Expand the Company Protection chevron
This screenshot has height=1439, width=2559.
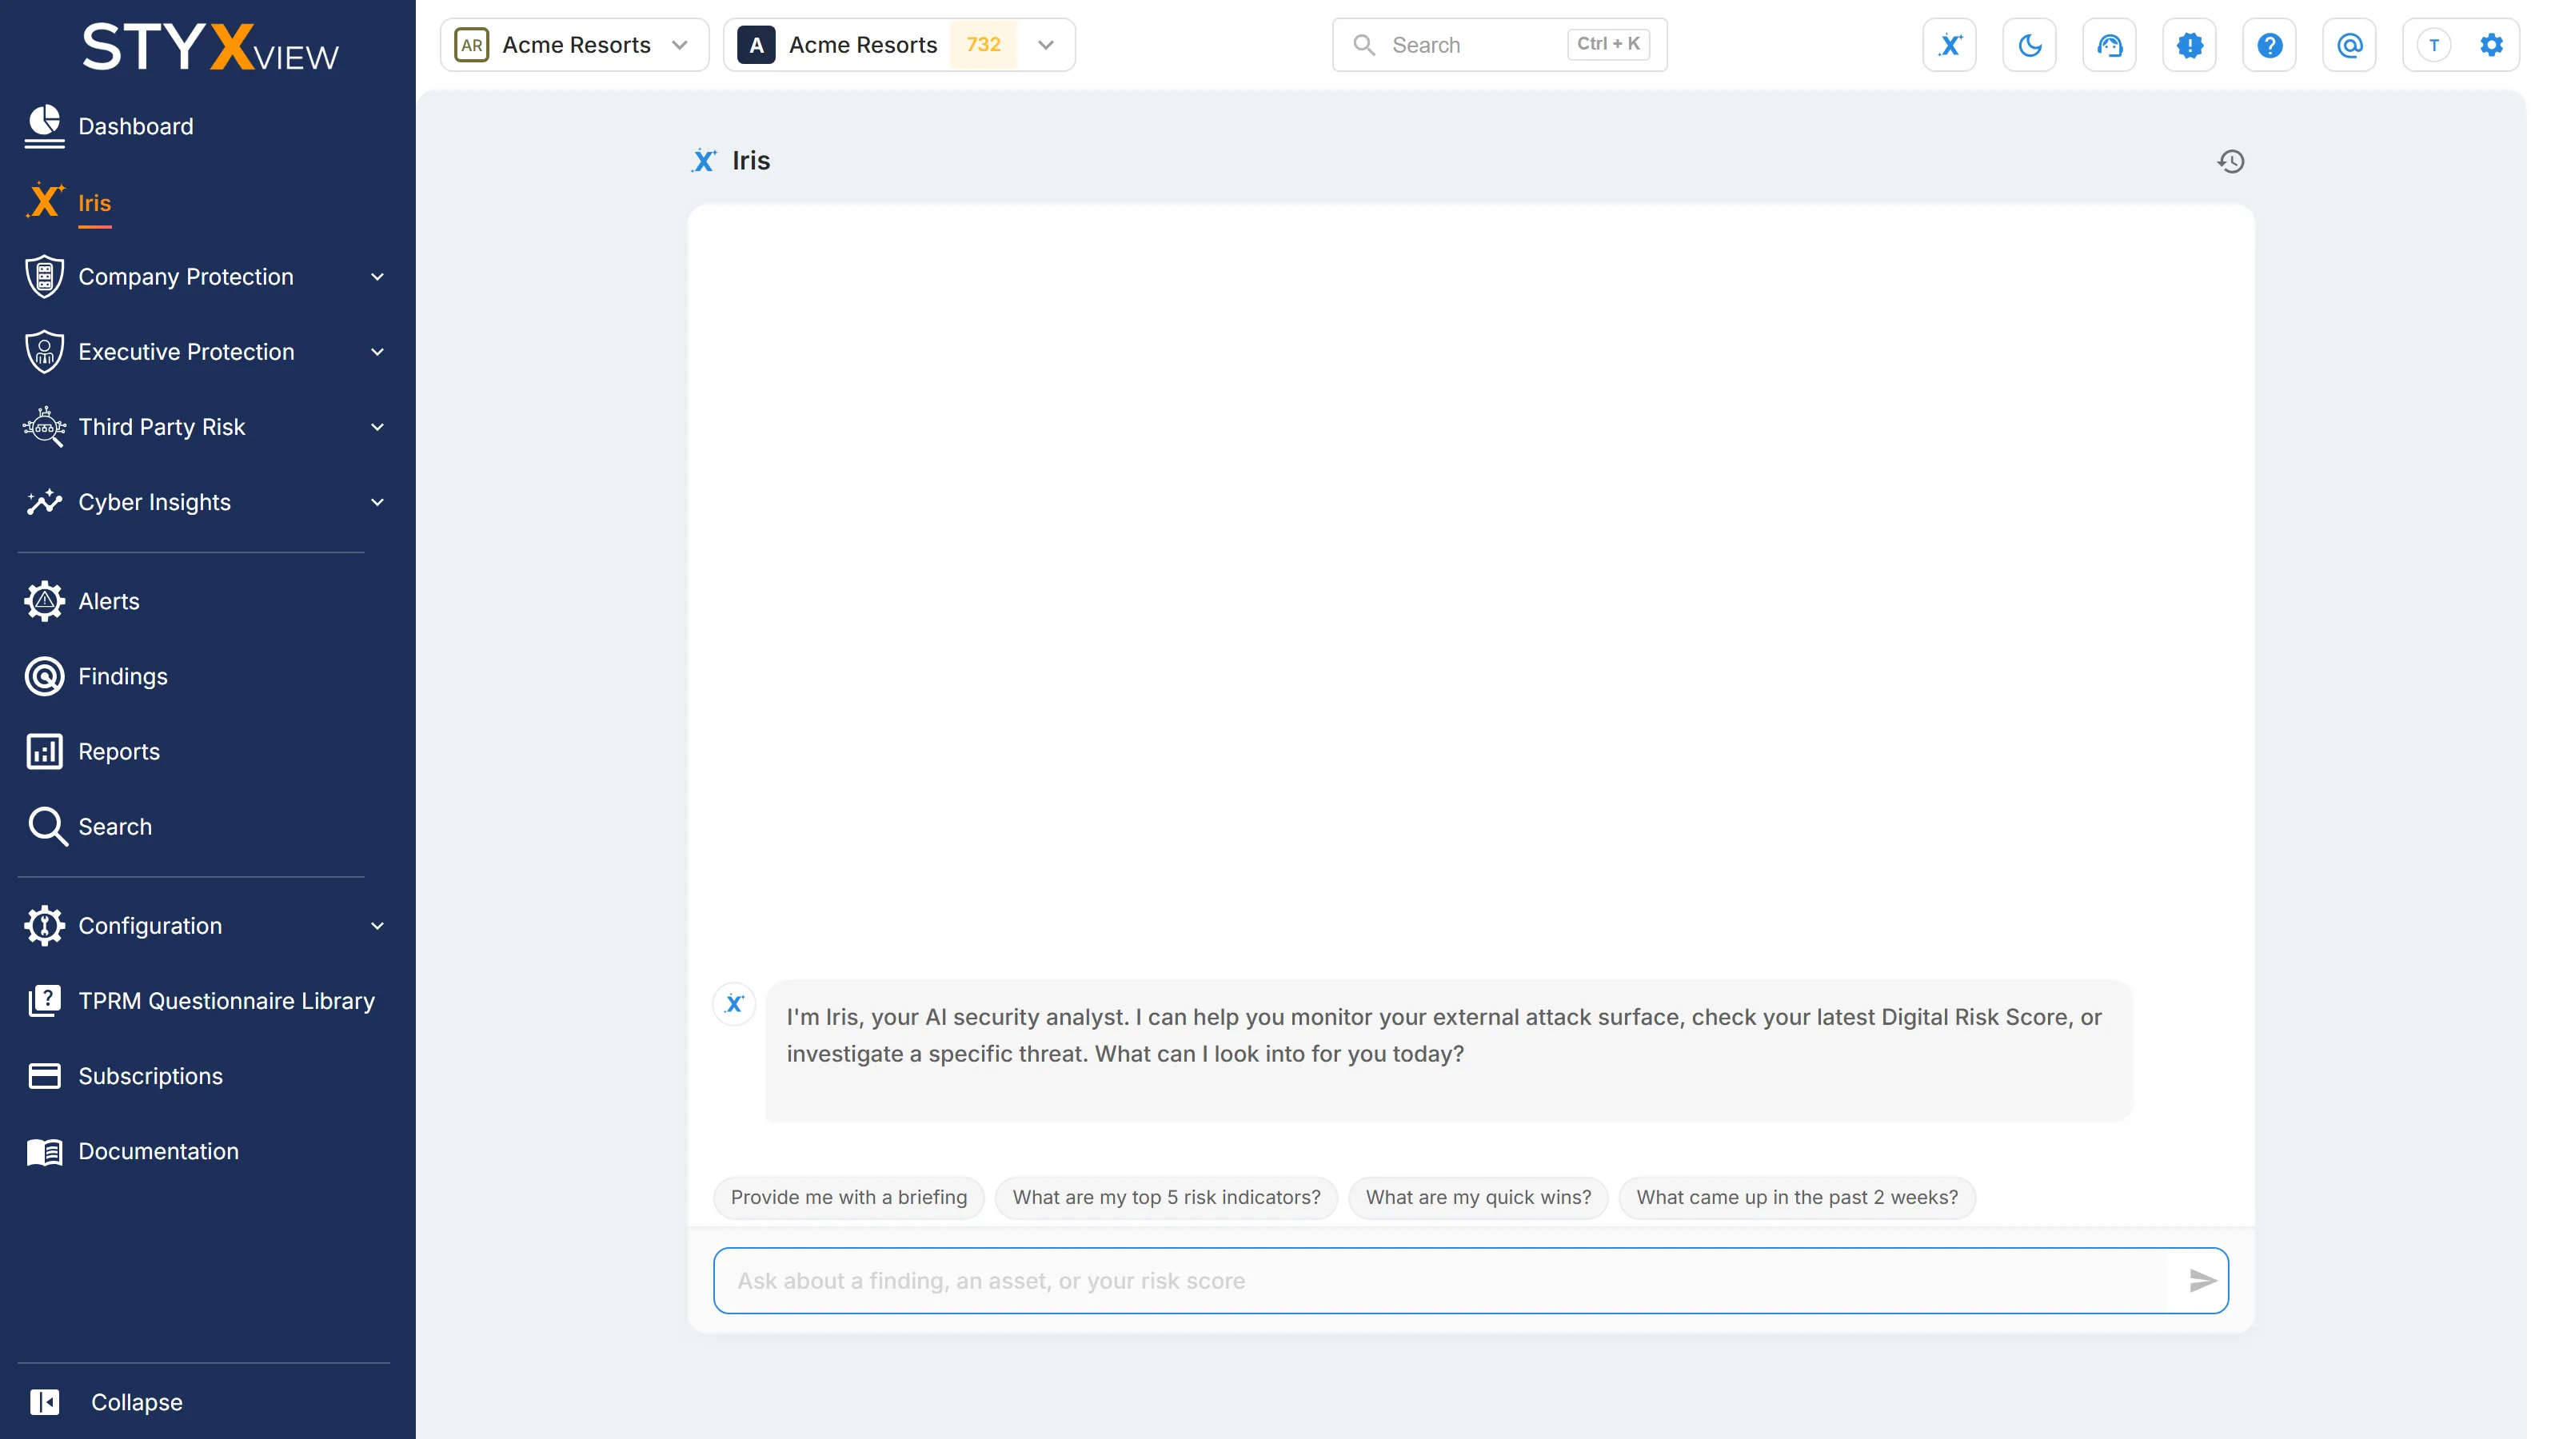pos(377,277)
